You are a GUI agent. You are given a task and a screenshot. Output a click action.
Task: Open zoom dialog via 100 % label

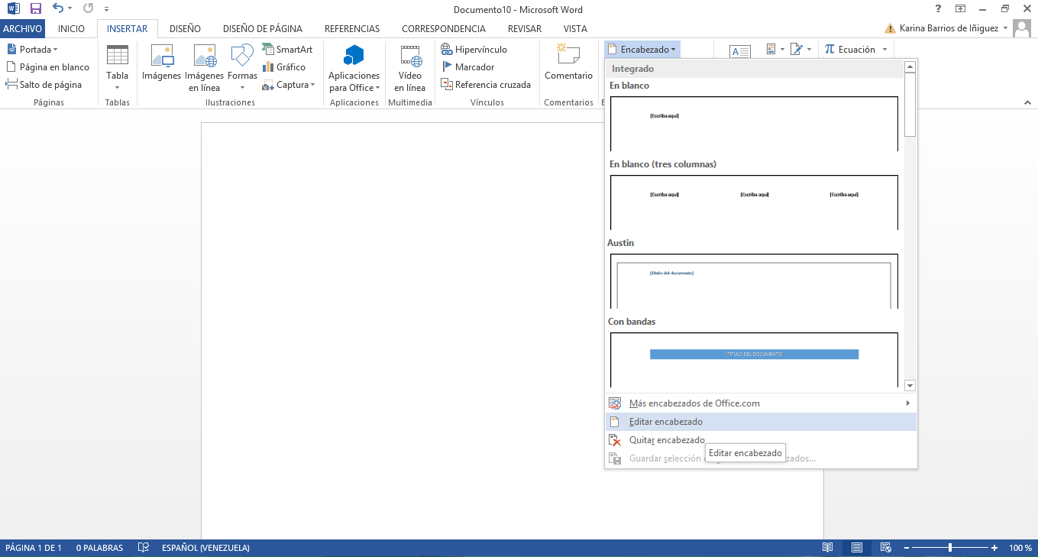[x=1020, y=548]
